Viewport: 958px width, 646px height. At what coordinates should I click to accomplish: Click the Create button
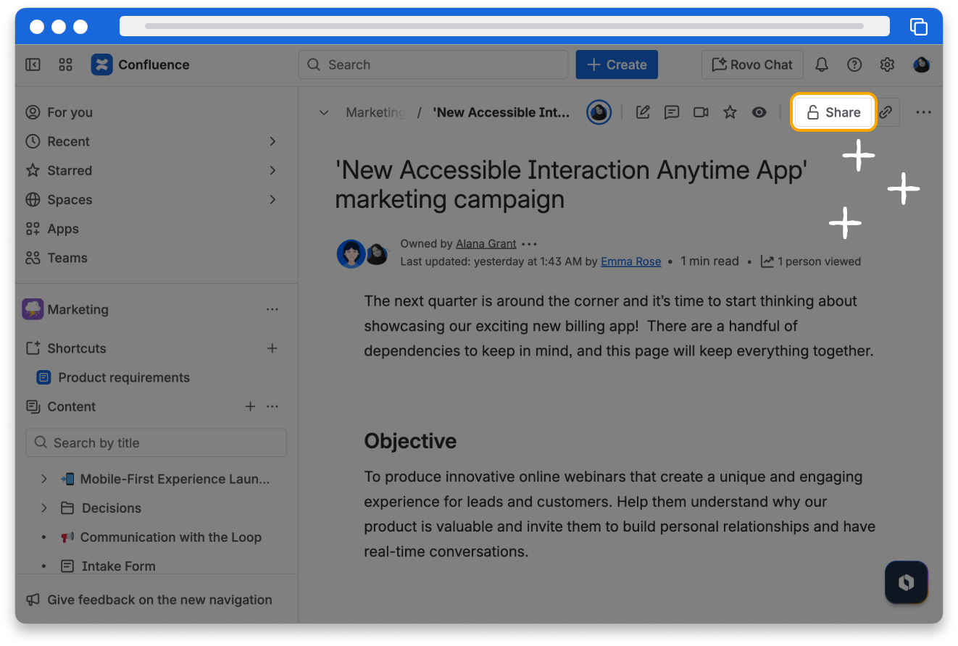click(617, 64)
